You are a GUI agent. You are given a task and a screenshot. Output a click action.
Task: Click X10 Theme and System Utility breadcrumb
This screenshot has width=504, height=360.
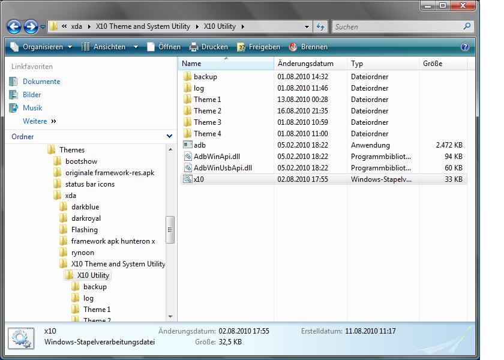pyautogui.click(x=143, y=26)
